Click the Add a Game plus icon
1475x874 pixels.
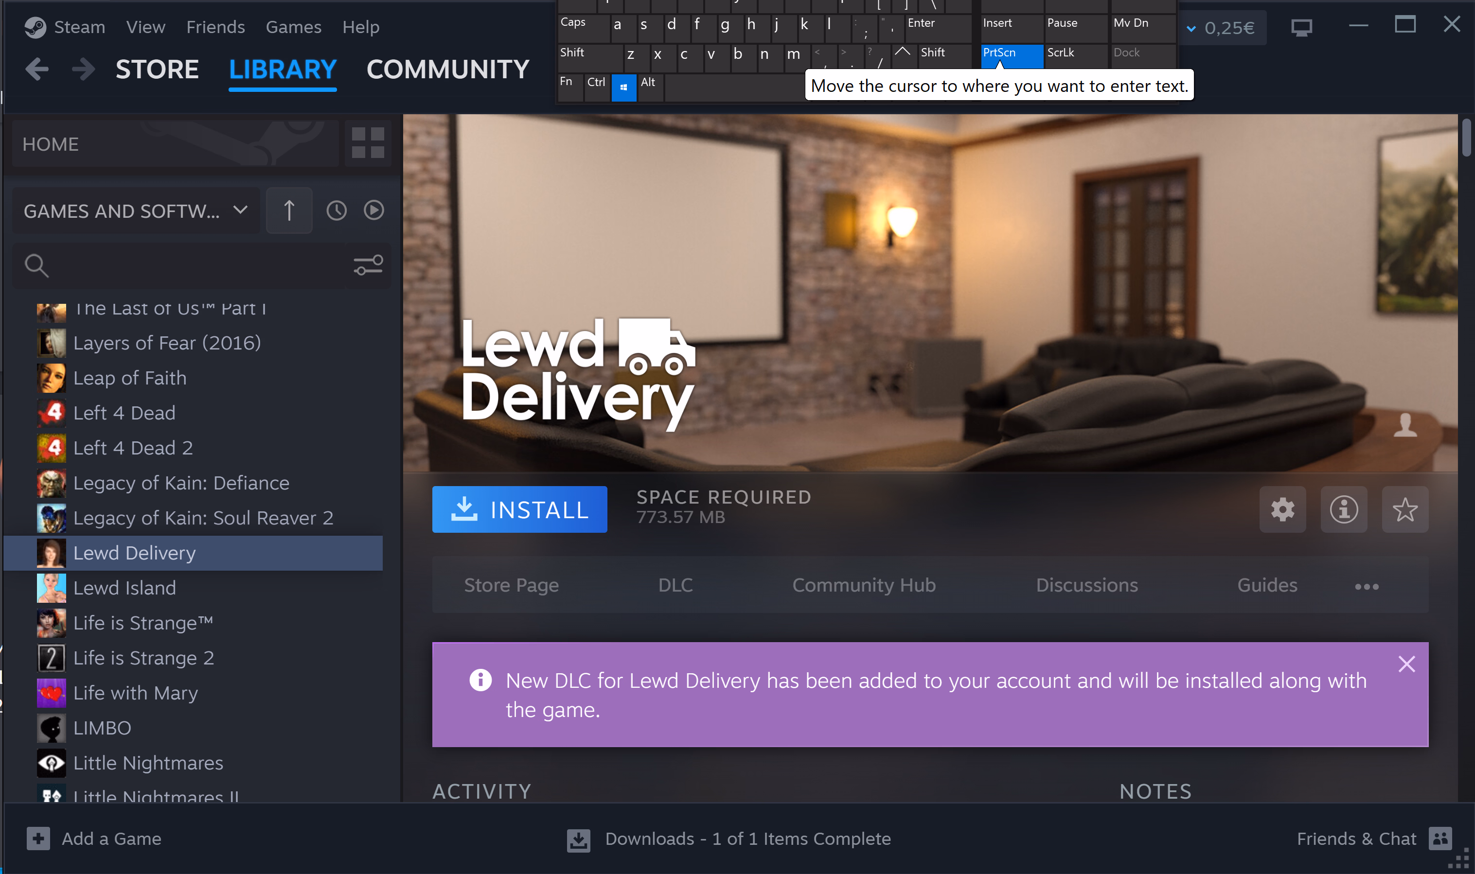click(38, 839)
